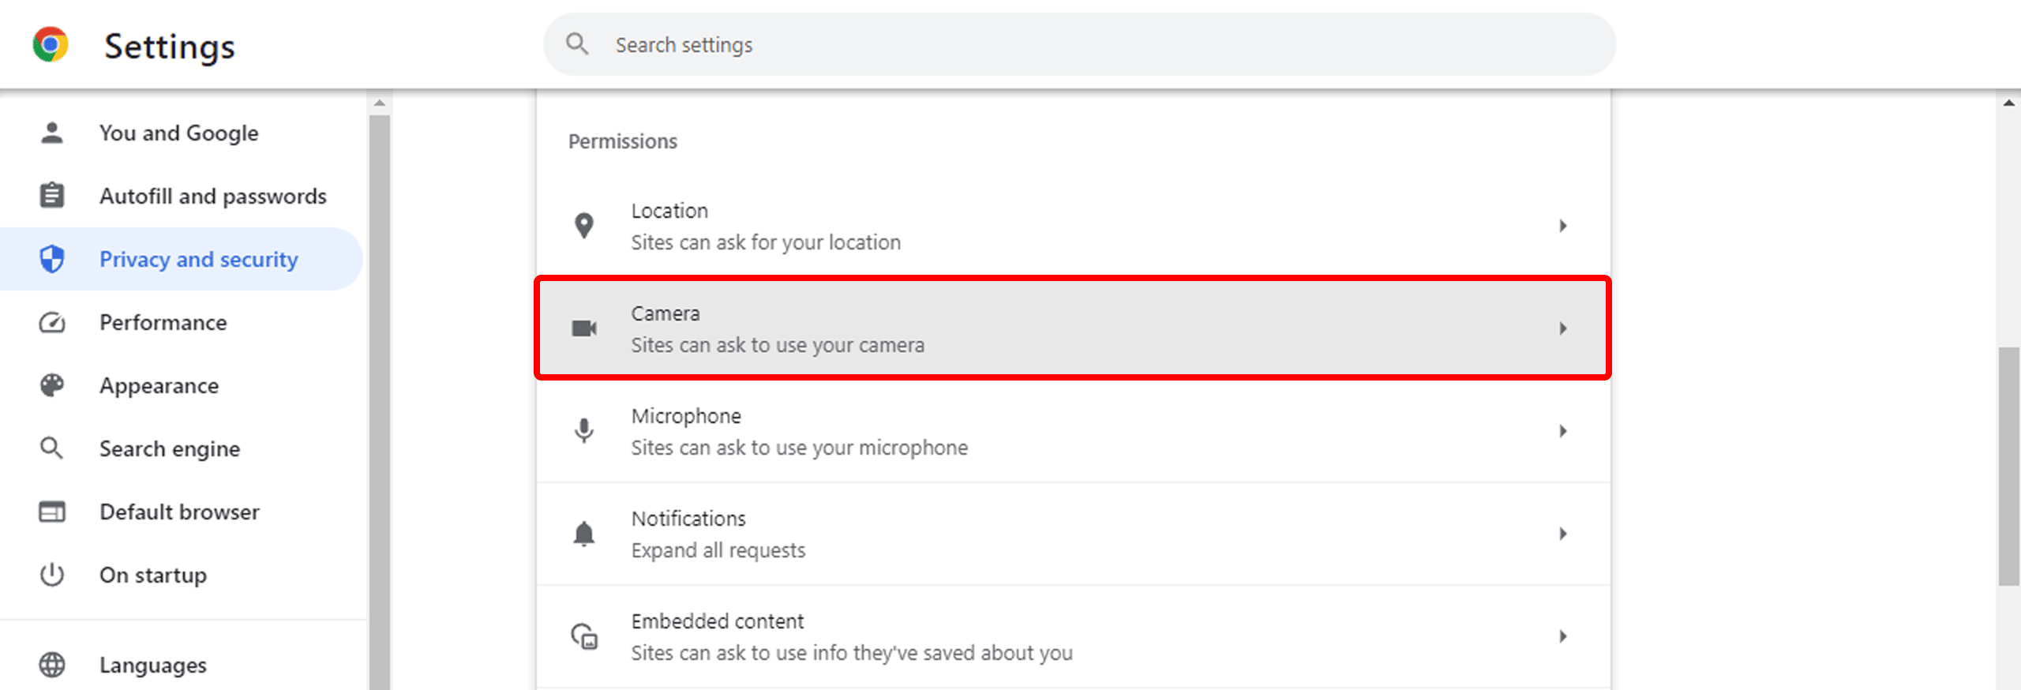
Task: Click the Microphone permission icon
Action: [x=584, y=431]
